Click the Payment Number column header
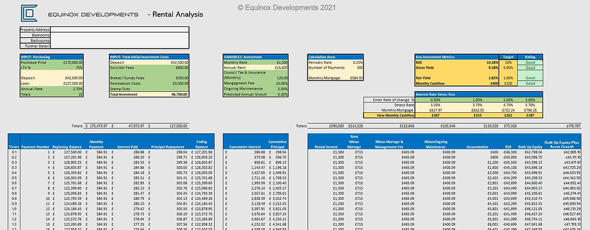590x230 pixels. [36, 147]
